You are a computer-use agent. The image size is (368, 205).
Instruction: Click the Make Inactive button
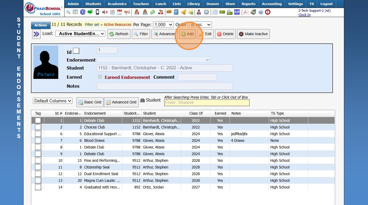[253, 34]
